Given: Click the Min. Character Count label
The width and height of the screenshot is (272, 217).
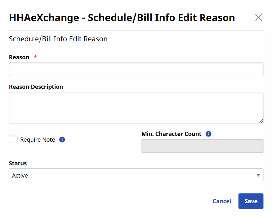Looking at the screenshot, I should tap(171, 134).
